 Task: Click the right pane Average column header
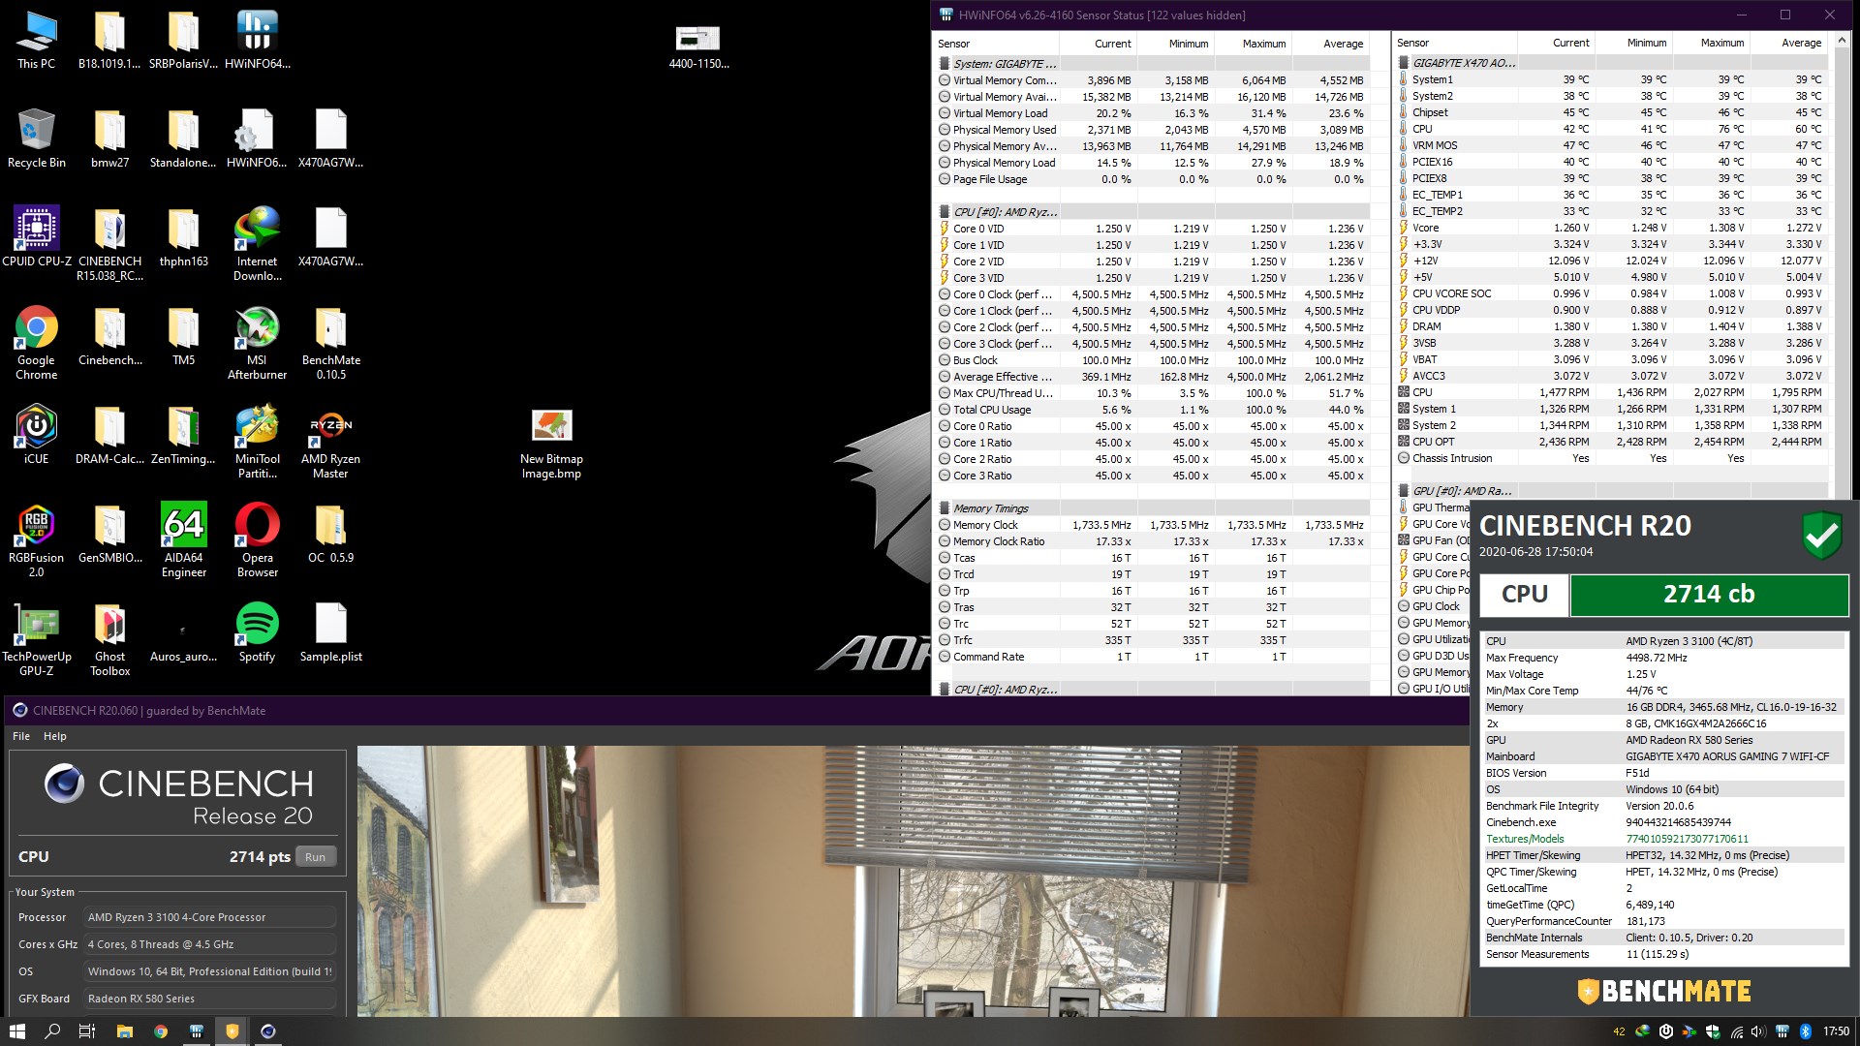(1789, 43)
